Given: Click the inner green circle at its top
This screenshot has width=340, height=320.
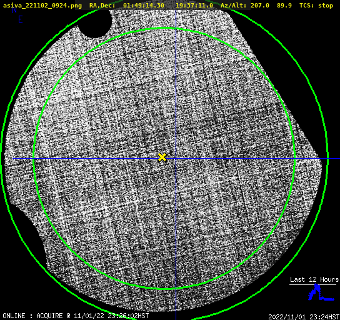Looking at the screenshot, I should [164, 28].
